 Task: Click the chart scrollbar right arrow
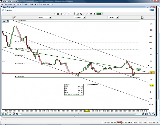pyautogui.click(x=140, y=114)
